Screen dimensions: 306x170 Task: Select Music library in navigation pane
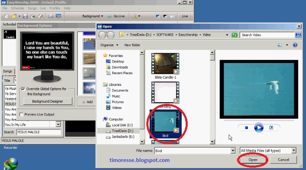point(116,96)
